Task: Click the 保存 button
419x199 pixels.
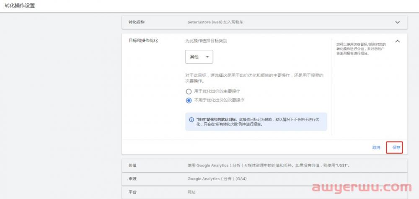Action: click(394, 147)
